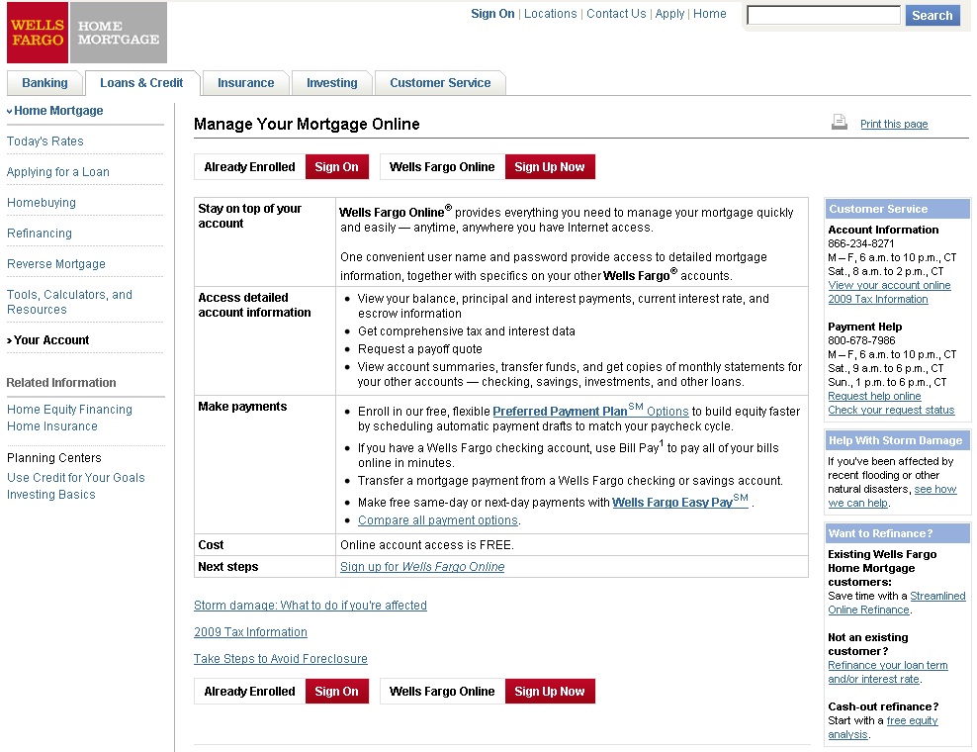Open the Loans & Credit tab

141,83
